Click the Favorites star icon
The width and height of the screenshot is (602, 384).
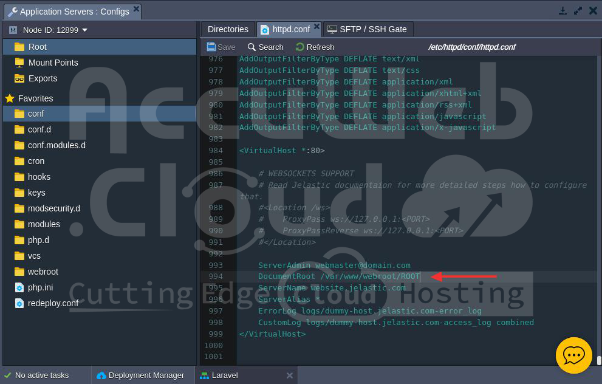(10, 98)
